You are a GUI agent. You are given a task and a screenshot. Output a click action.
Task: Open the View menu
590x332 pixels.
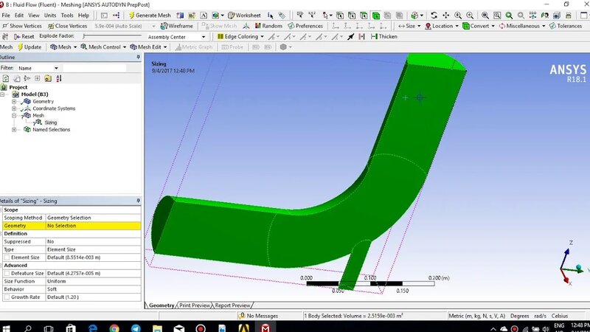[x=33, y=15]
